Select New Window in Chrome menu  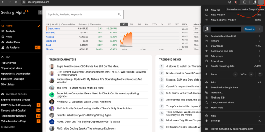pyautogui.click(x=233, y=15)
